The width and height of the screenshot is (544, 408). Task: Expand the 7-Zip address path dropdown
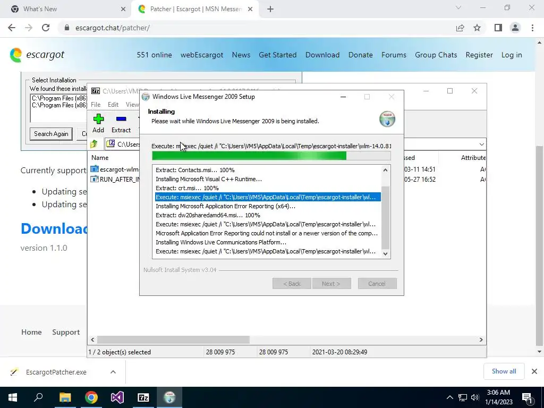(481, 144)
